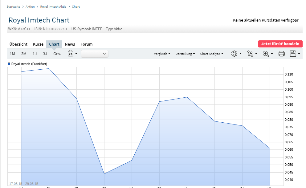Expand the arrow beside the gear icon
306x188 pixels.
pyautogui.click(x=240, y=54)
